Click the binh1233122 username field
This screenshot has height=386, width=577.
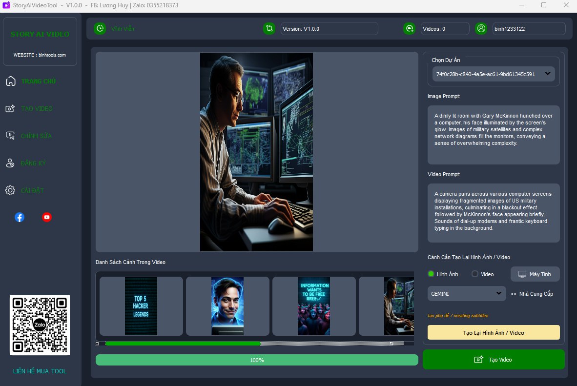click(x=529, y=29)
